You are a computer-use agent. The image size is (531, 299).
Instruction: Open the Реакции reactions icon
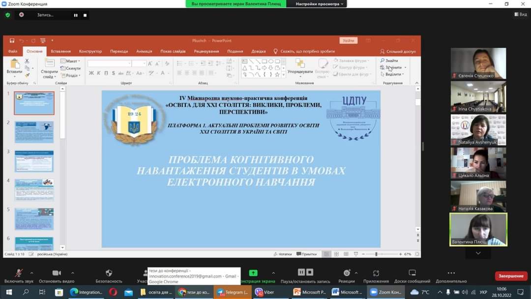click(x=347, y=273)
